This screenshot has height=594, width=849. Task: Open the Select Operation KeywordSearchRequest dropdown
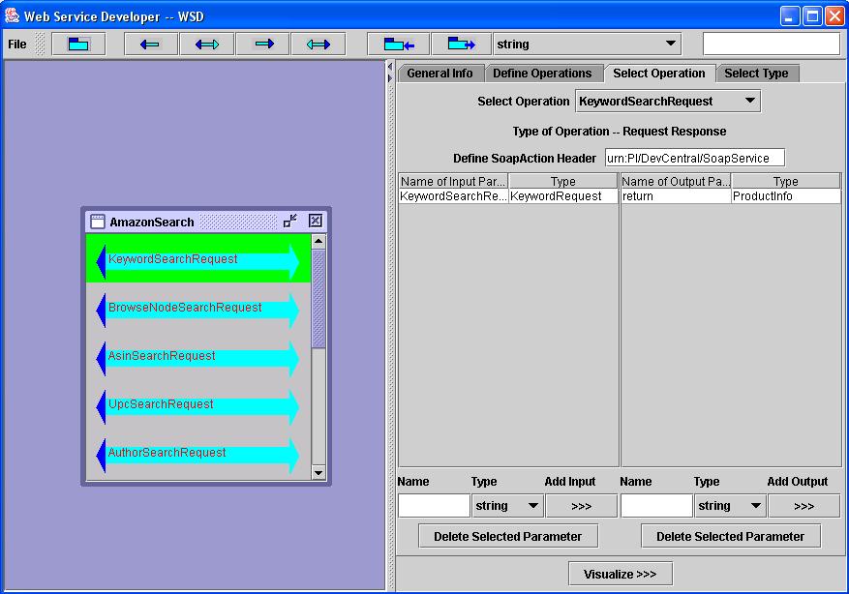tap(668, 102)
